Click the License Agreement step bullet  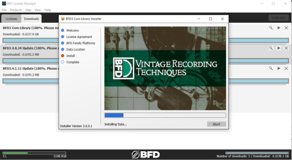62,37
